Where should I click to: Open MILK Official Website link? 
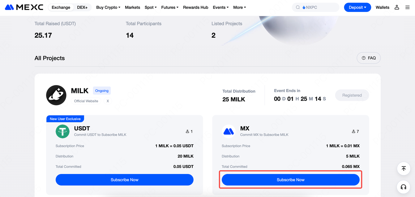click(x=86, y=101)
